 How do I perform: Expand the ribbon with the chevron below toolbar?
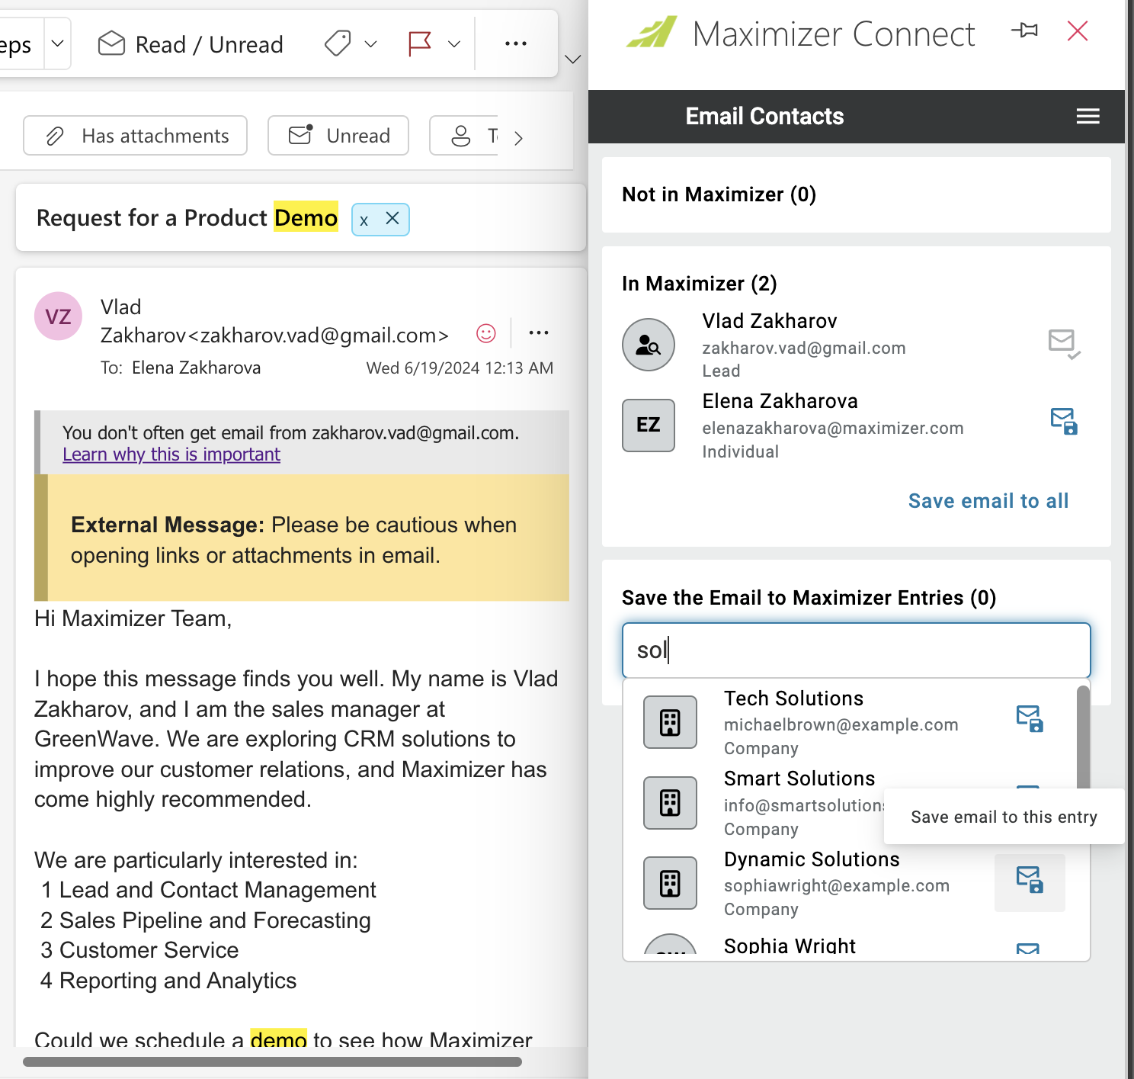[573, 59]
